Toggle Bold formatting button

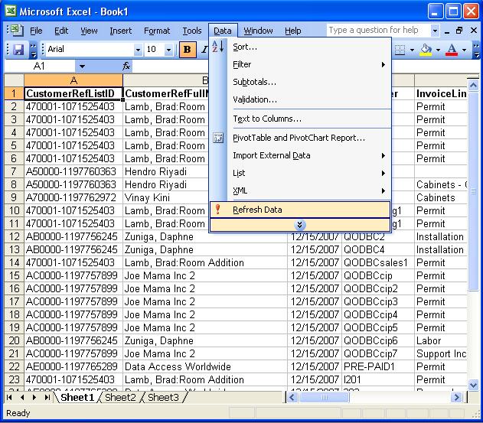pyautogui.click(x=188, y=49)
